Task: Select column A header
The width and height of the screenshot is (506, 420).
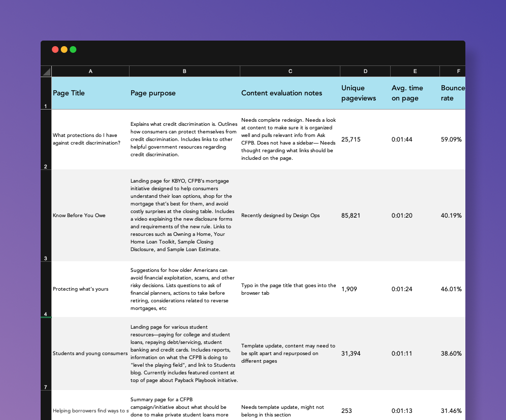Action: coord(90,71)
